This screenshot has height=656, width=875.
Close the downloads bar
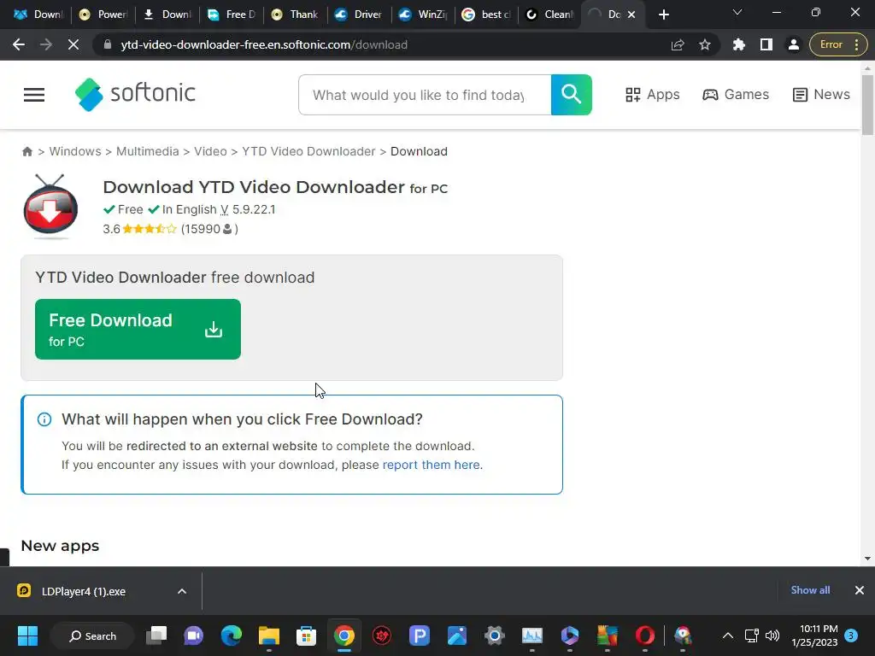click(x=860, y=590)
